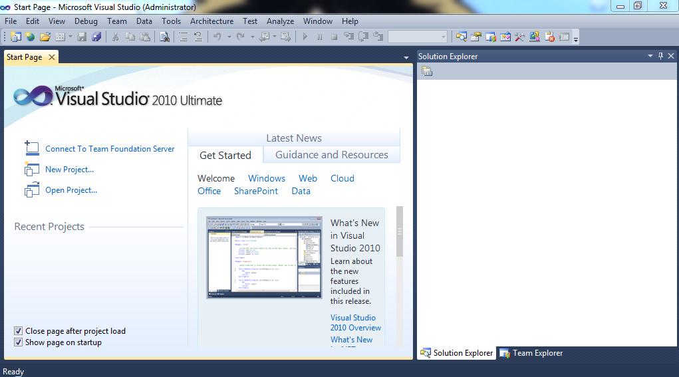Toggle auto-hide pin on Solution Explorer
Viewport: 679px width, 377px height.
point(660,56)
